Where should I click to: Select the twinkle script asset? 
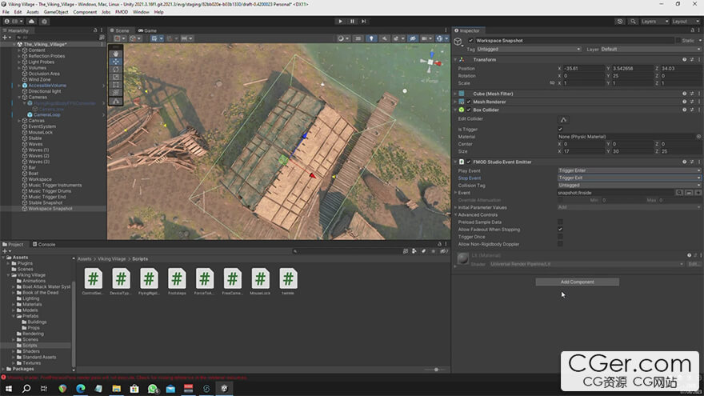(288, 282)
